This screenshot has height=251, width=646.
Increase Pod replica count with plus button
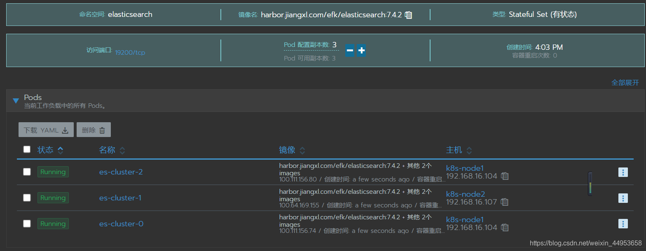pyautogui.click(x=361, y=51)
